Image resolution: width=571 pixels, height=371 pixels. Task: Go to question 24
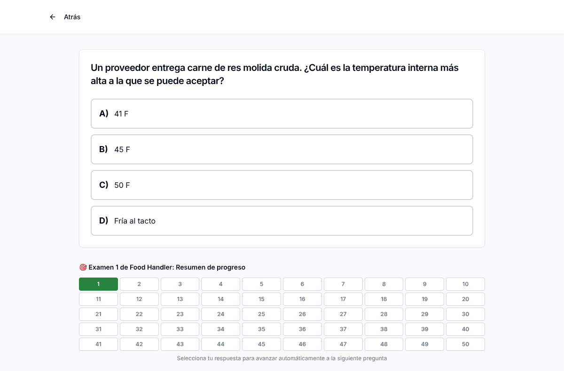pos(221,314)
